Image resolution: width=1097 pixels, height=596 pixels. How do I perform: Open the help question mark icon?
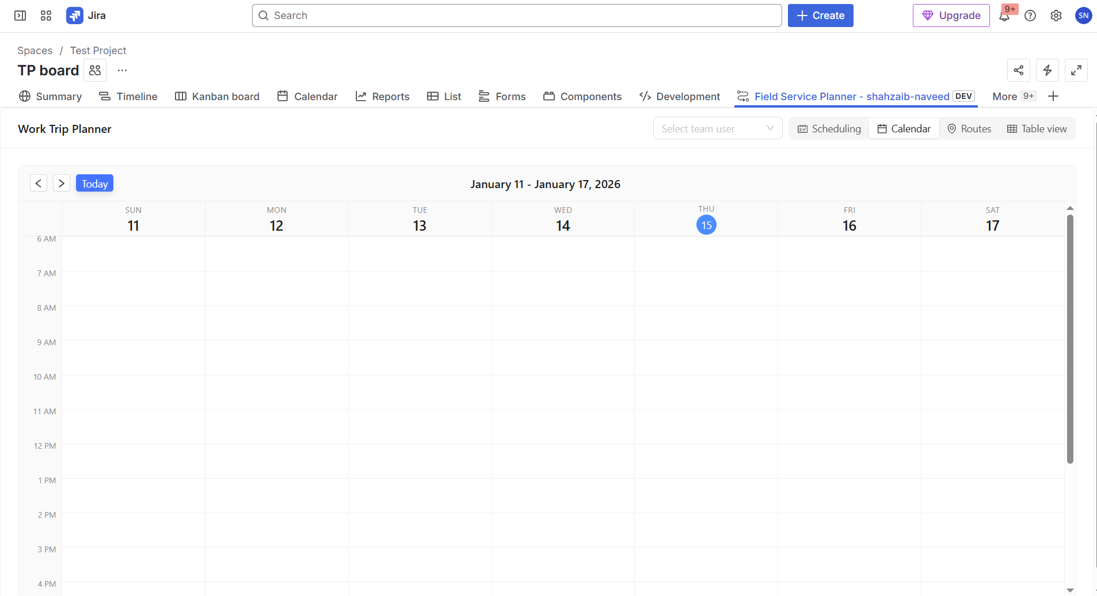1030,16
